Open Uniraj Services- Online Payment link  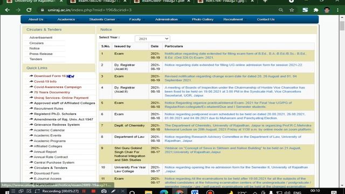pos(61,98)
